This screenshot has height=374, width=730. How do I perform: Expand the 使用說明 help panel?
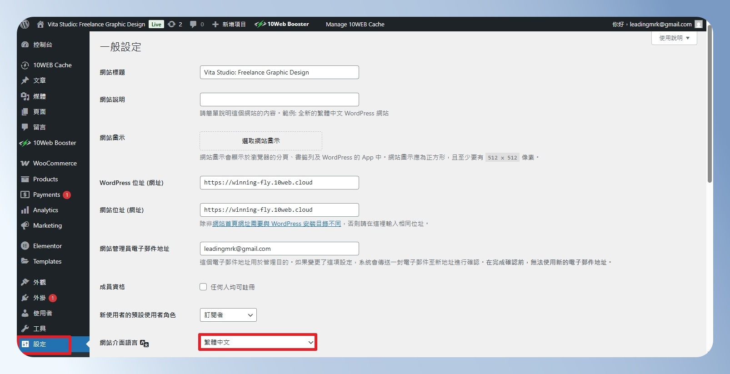[x=674, y=38]
